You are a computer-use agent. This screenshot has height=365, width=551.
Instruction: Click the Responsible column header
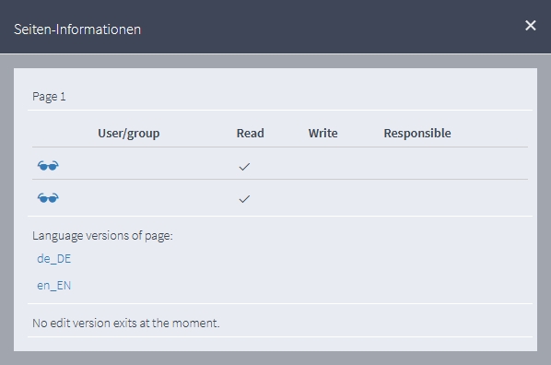(x=417, y=133)
